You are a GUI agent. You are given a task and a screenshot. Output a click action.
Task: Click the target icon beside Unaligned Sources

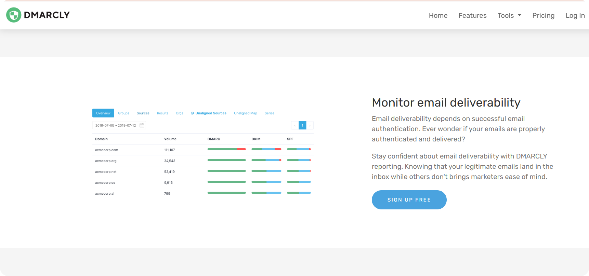click(x=192, y=113)
